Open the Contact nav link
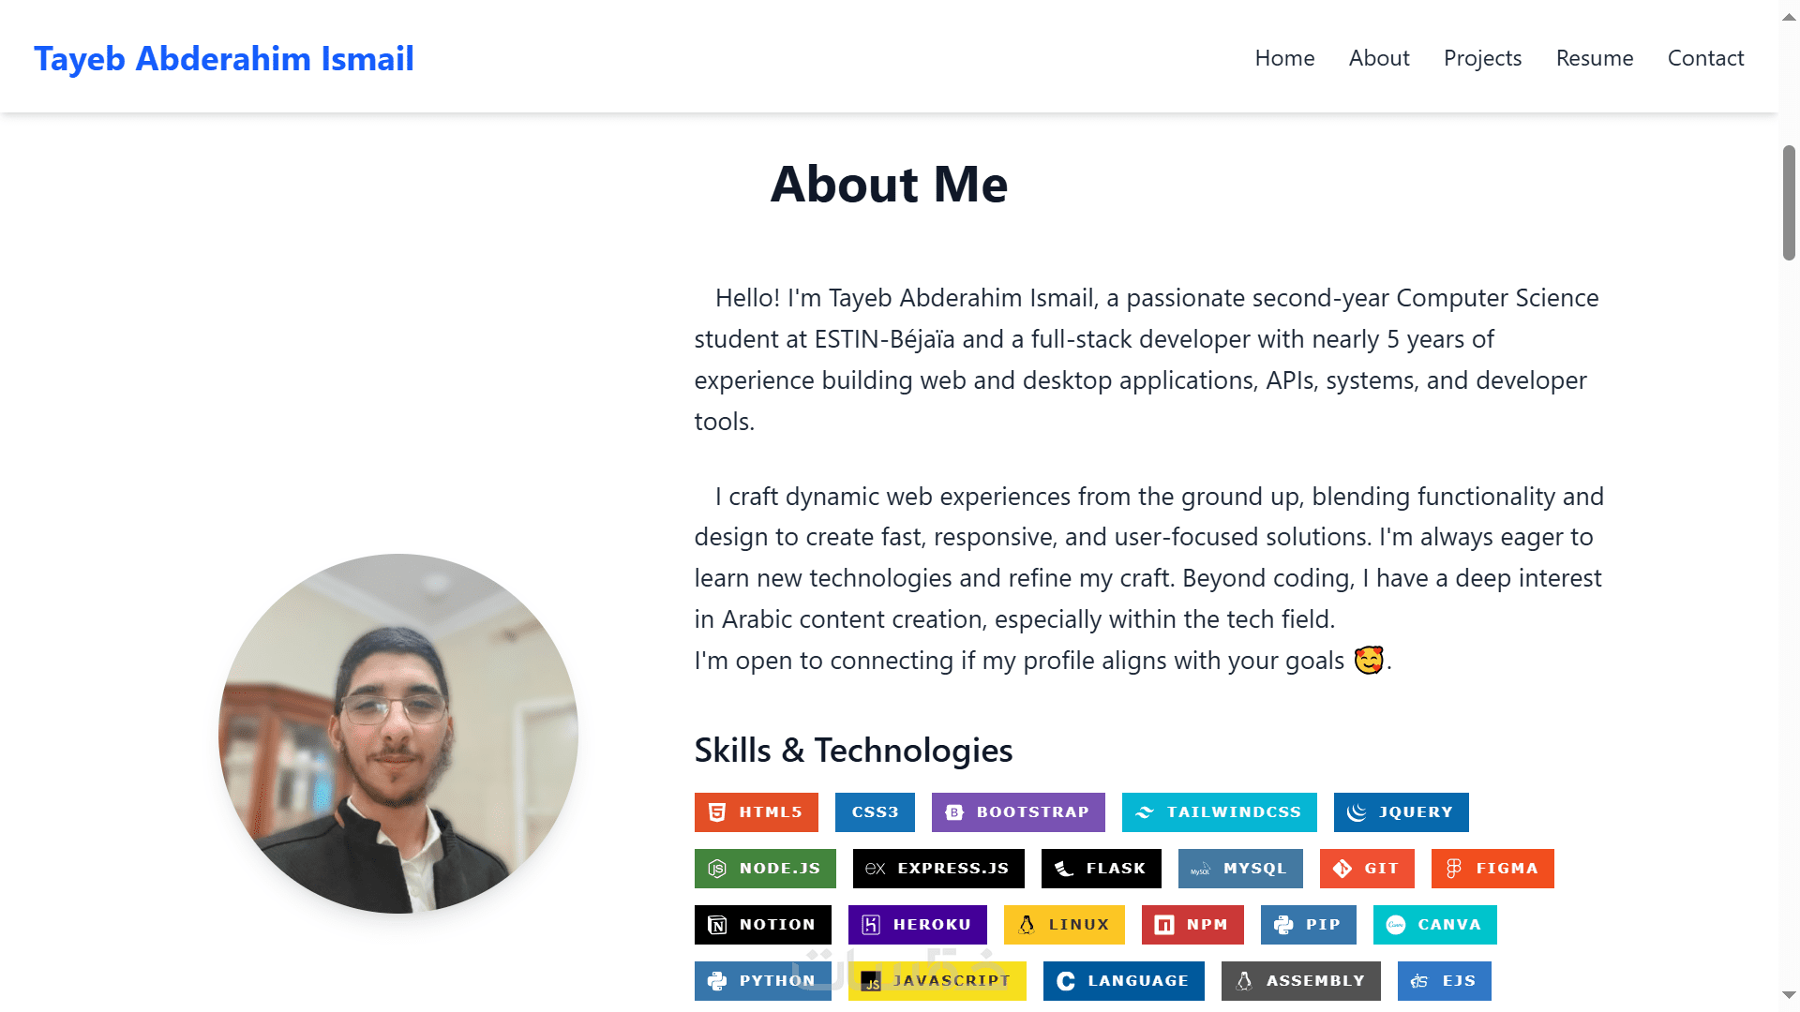The image size is (1800, 1012). [x=1705, y=58]
